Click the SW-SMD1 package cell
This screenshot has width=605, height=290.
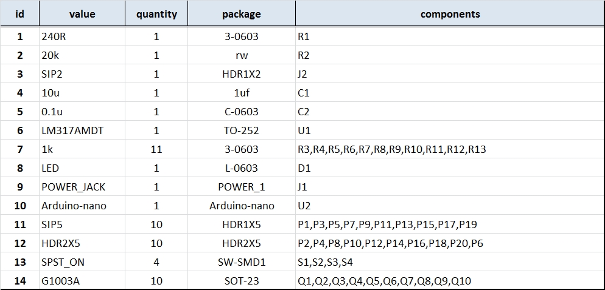coord(241,262)
